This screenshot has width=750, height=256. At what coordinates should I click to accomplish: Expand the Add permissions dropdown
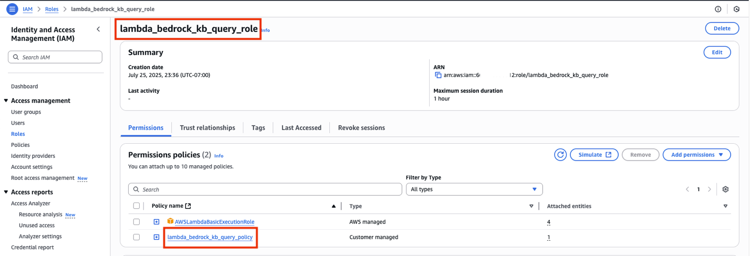(x=696, y=155)
